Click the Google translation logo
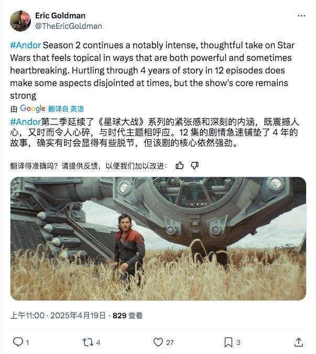 32,109
